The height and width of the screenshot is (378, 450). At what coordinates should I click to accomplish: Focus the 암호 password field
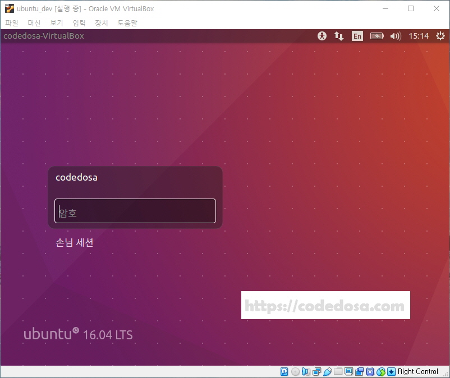[135, 211]
